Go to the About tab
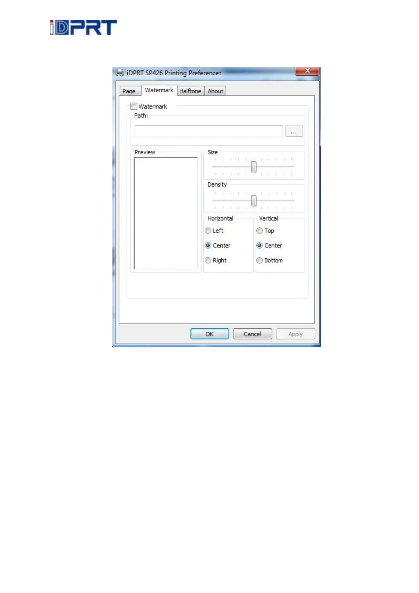 pyautogui.click(x=215, y=91)
